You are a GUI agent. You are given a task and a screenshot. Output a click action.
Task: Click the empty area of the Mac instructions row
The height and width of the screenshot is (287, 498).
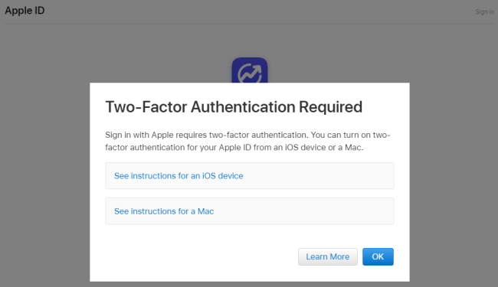click(x=302, y=211)
